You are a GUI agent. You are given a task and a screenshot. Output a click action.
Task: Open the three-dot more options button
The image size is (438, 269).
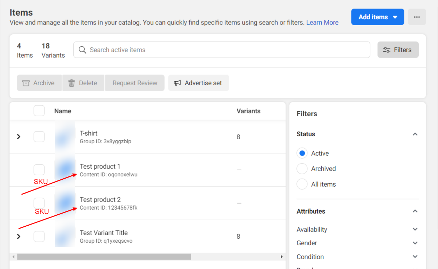click(417, 17)
